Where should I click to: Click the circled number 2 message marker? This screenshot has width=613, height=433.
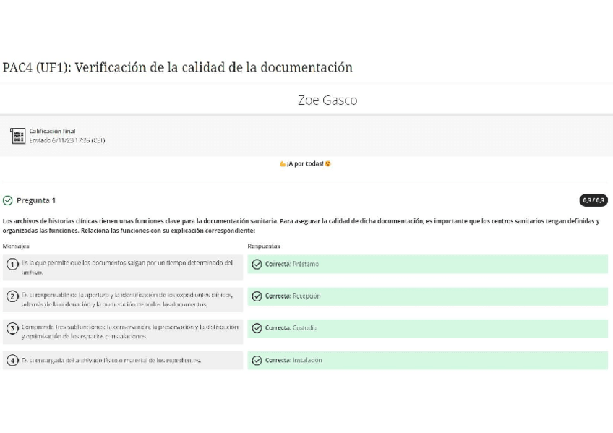pyautogui.click(x=12, y=296)
